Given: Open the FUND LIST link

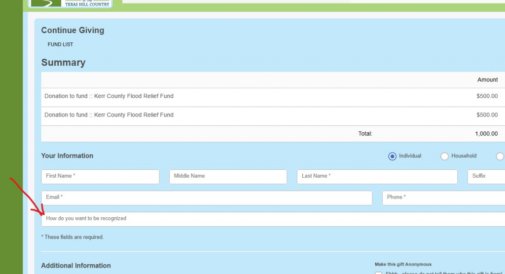Looking at the screenshot, I should [60, 44].
